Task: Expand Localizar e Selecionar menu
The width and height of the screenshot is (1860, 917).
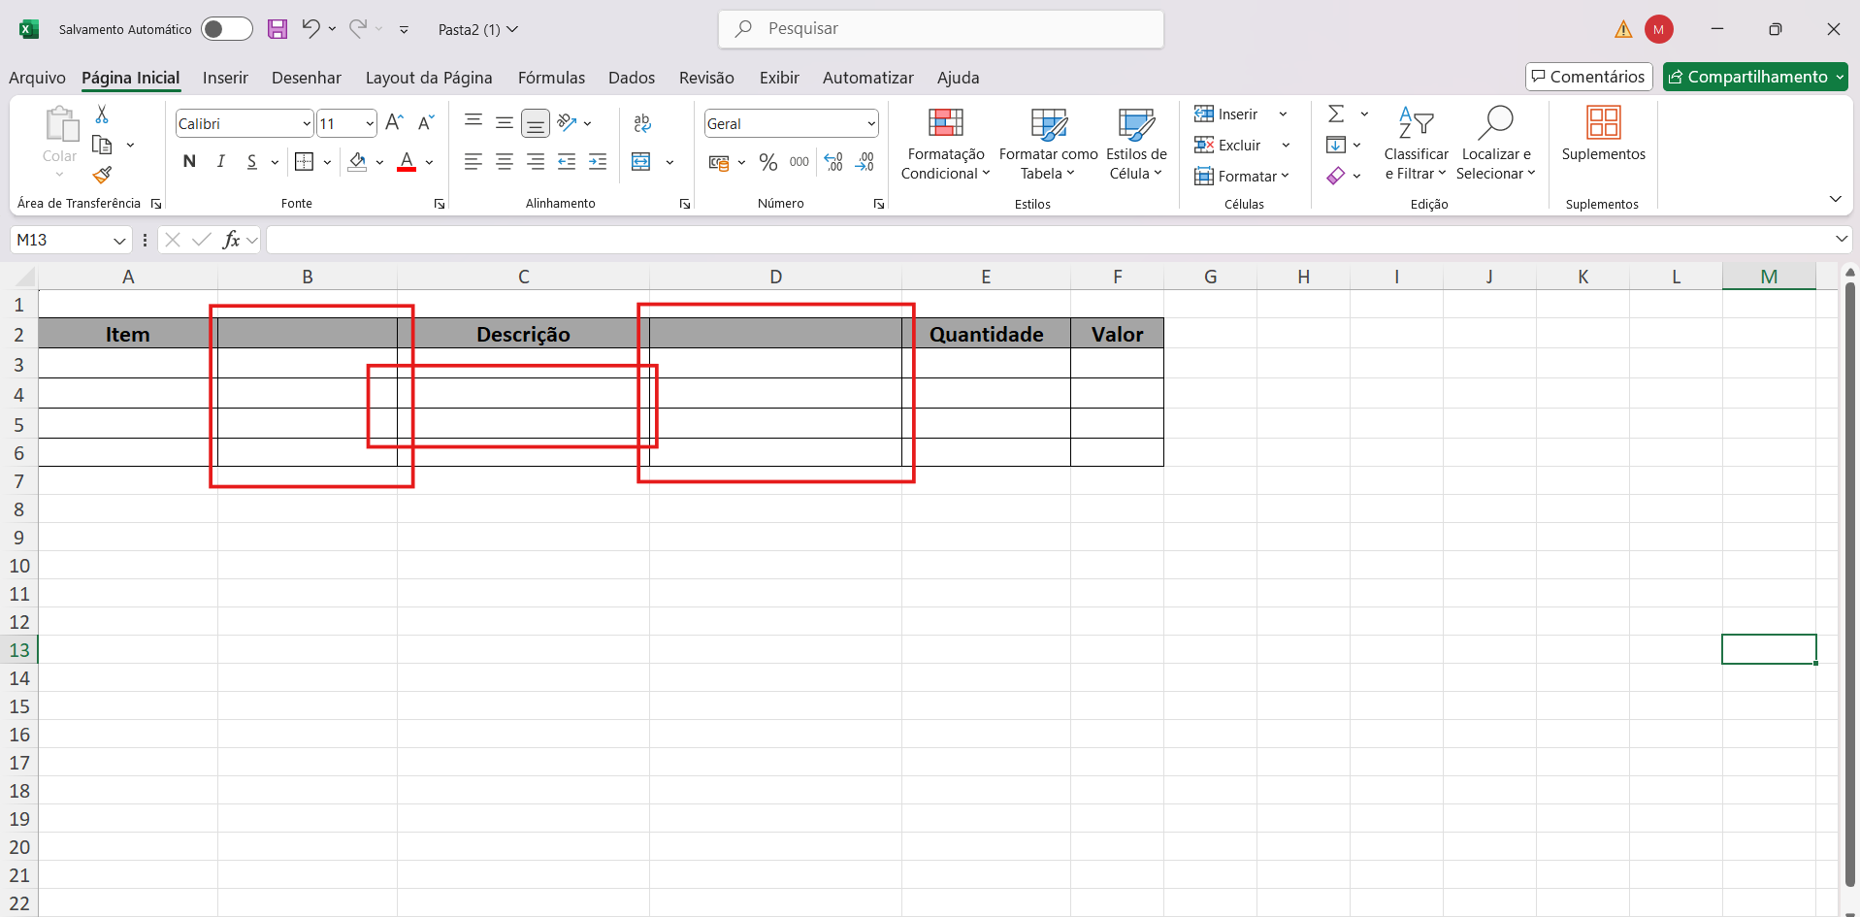Action: (x=1496, y=144)
